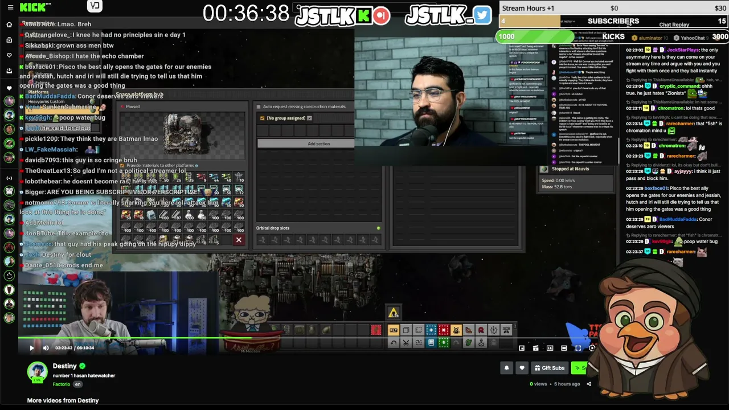The height and width of the screenshot is (410, 729).
Task: Toggle closed captions on video player
Action: coord(550,348)
